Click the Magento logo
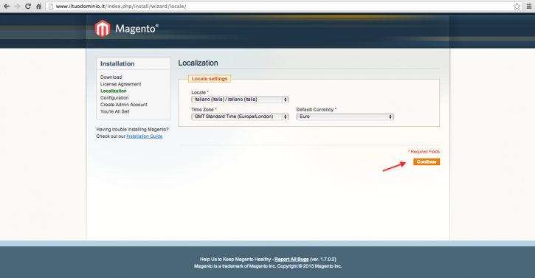The image size is (535, 278). (127, 29)
